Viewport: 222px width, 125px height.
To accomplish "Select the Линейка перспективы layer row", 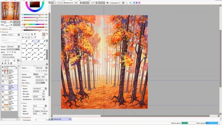I will coord(10,67).
